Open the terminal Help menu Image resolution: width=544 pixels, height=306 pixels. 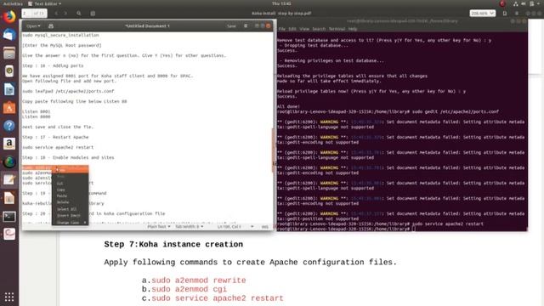pos(353,29)
